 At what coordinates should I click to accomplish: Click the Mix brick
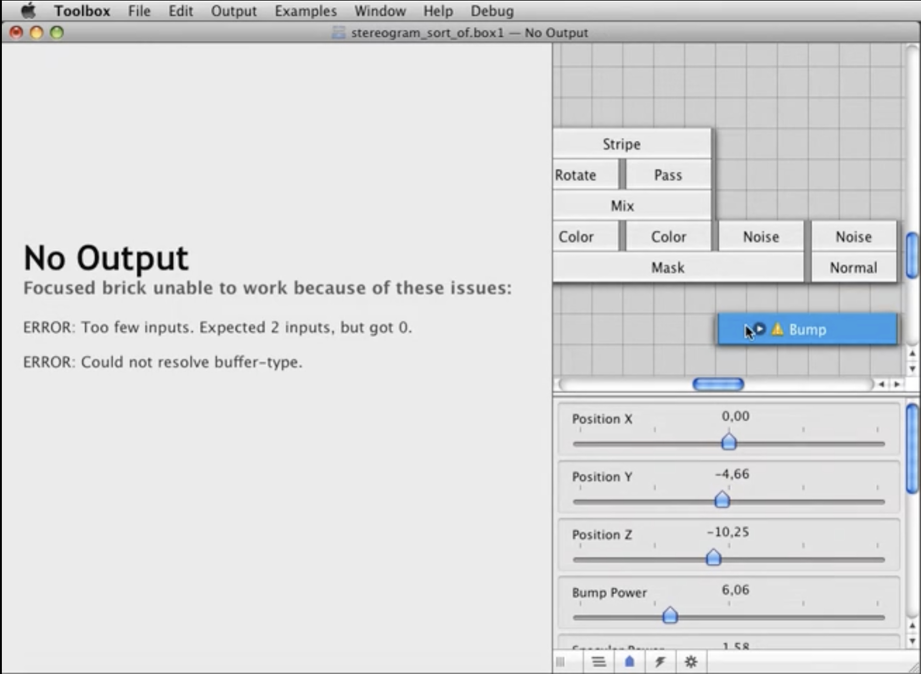(622, 206)
